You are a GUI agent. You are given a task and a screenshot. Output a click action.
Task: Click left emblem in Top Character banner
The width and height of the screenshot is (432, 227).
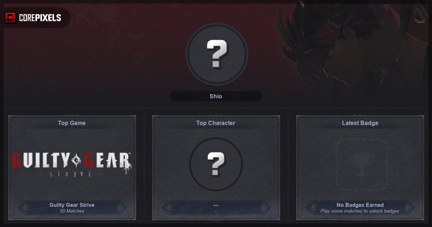pyautogui.click(x=167, y=208)
